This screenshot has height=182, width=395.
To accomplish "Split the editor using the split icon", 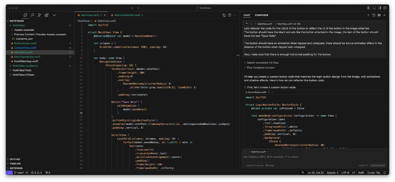I will [x=229, y=15].
